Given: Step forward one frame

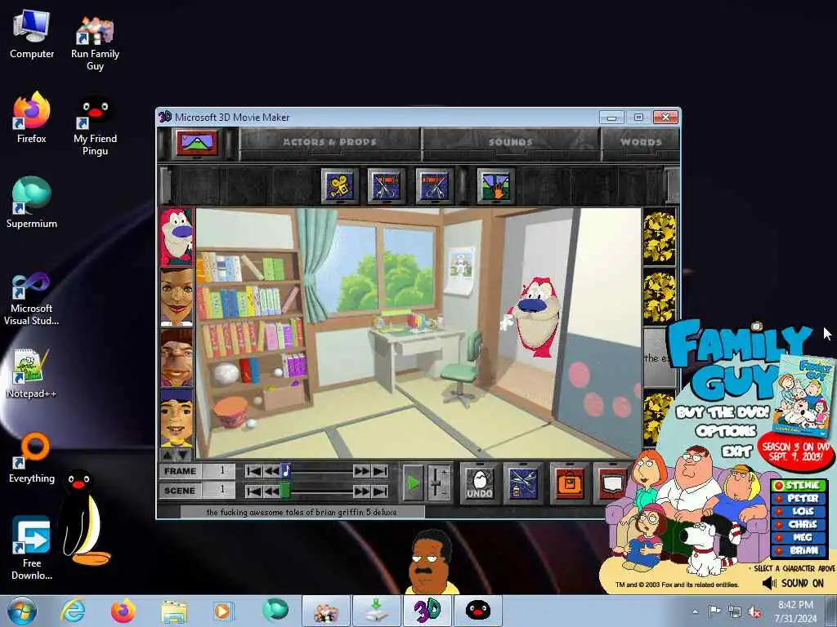Looking at the screenshot, I should pos(361,471).
